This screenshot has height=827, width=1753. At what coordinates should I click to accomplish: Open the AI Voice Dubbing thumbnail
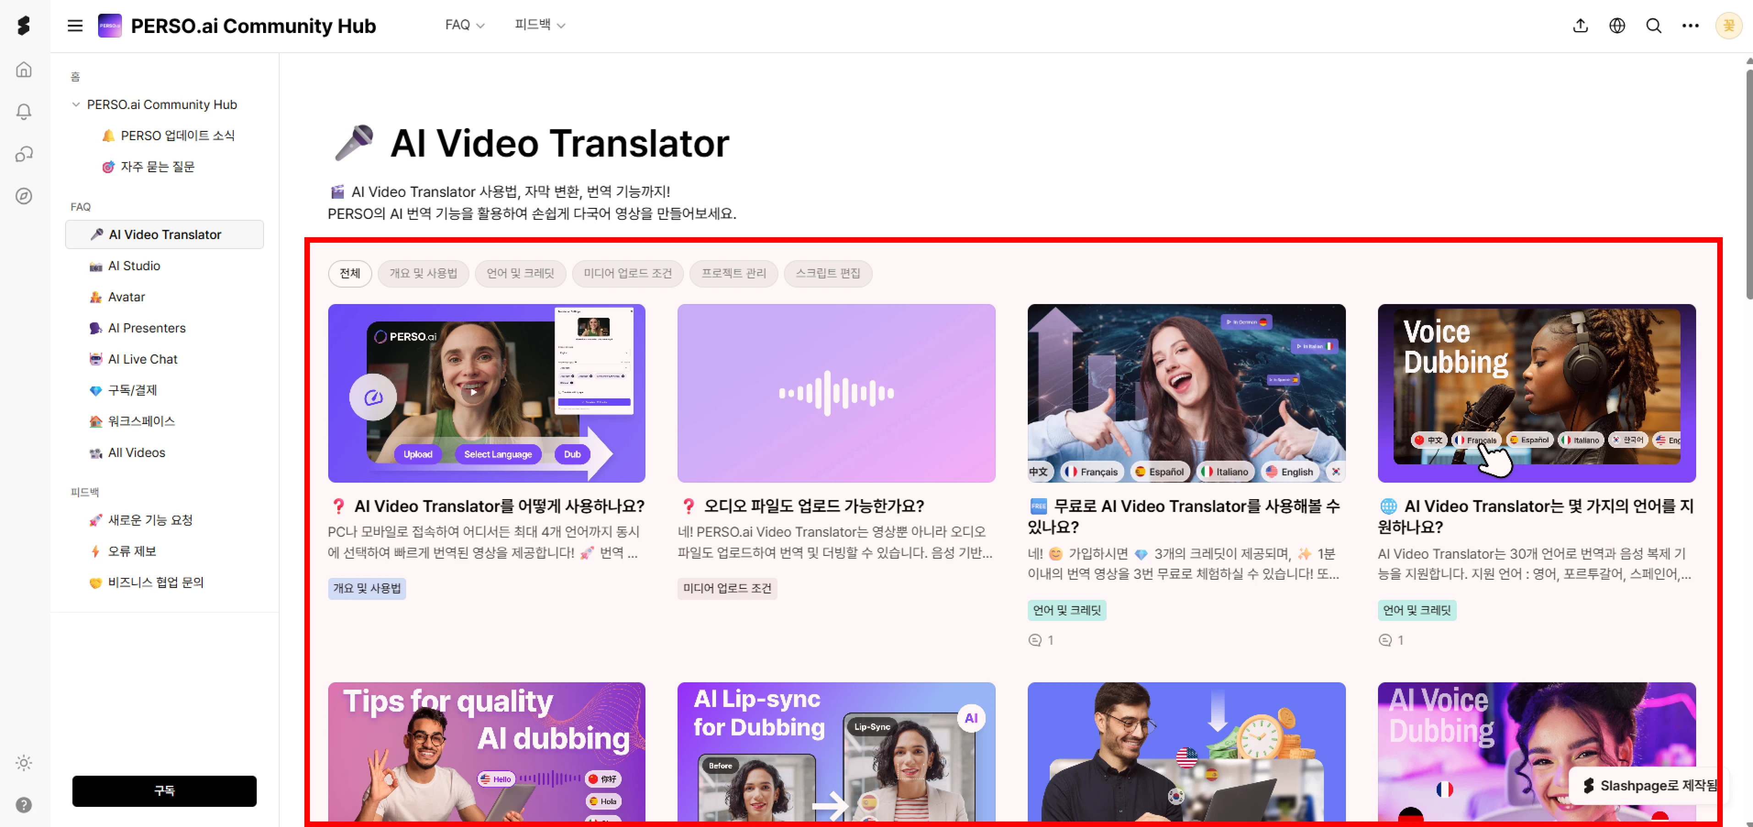point(1537,752)
